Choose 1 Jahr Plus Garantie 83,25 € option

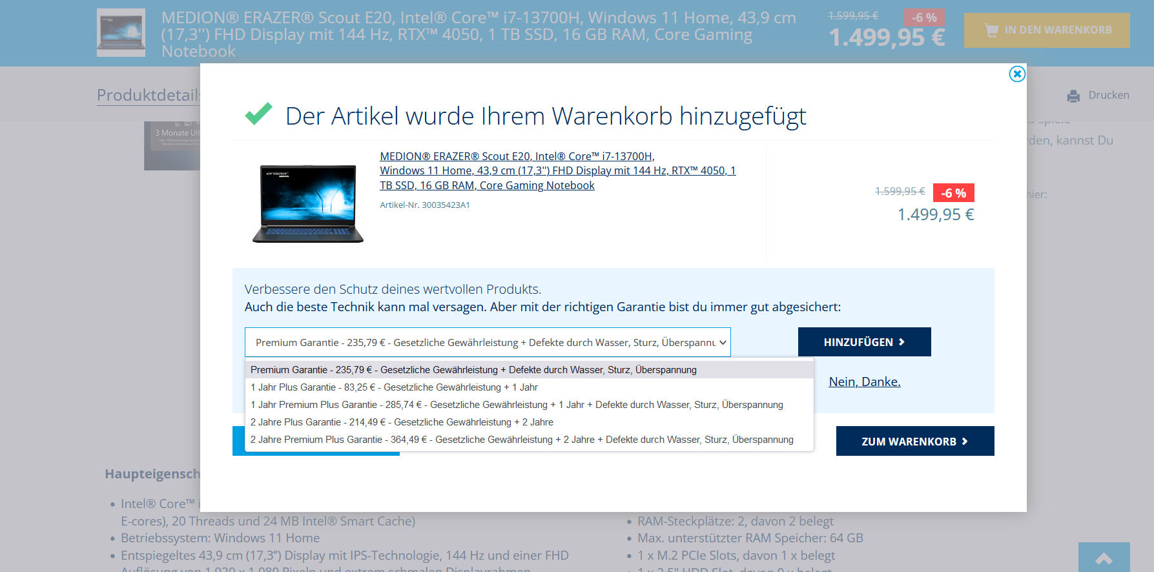529,387
